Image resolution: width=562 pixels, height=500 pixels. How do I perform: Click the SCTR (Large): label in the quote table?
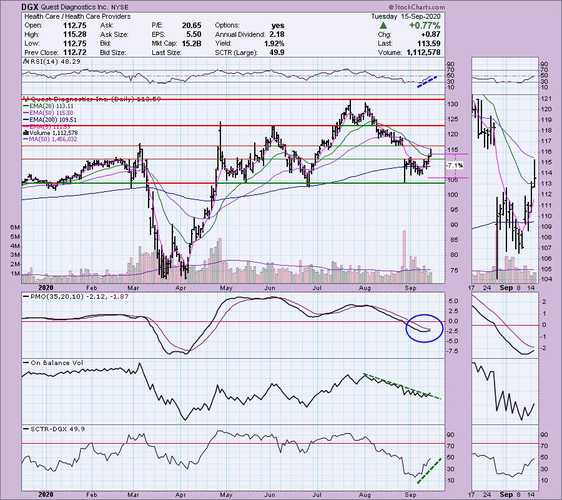point(236,52)
